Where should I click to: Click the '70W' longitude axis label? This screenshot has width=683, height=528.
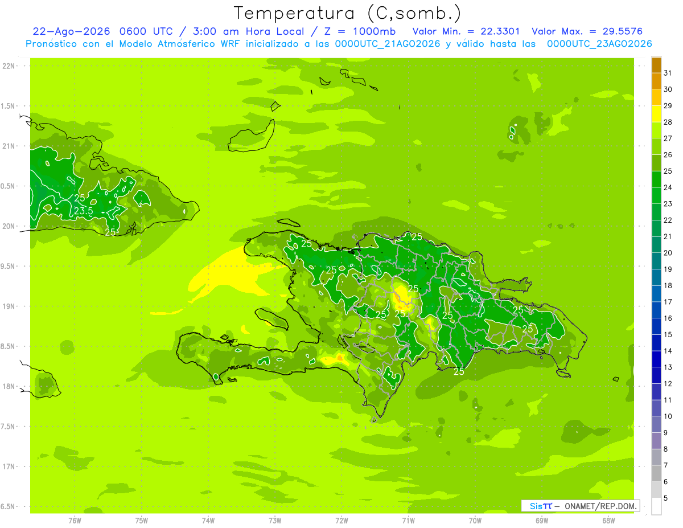(475, 521)
